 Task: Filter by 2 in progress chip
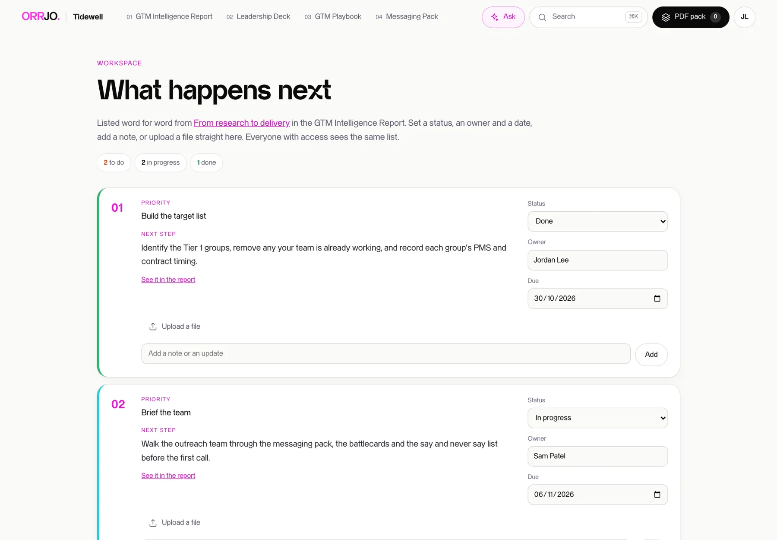(x=161, y=162)
